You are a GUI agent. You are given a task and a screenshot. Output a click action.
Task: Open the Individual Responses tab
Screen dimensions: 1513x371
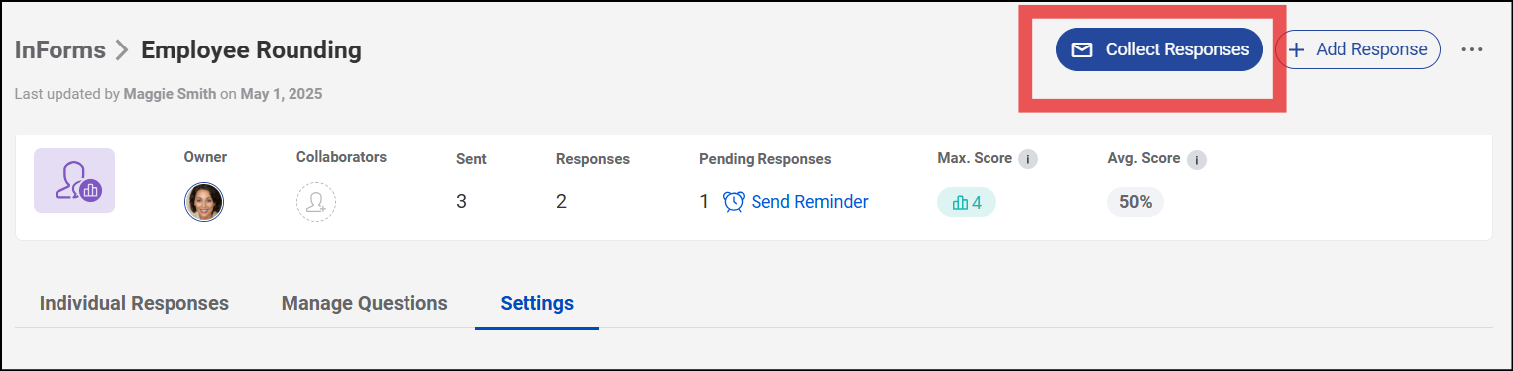[134, 304]
